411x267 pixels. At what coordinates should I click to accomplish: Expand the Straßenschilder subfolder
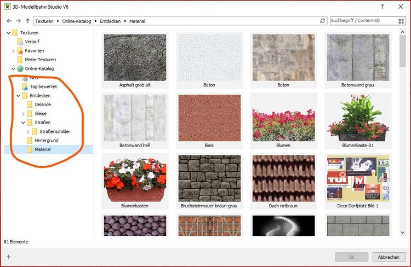(28, 131)
